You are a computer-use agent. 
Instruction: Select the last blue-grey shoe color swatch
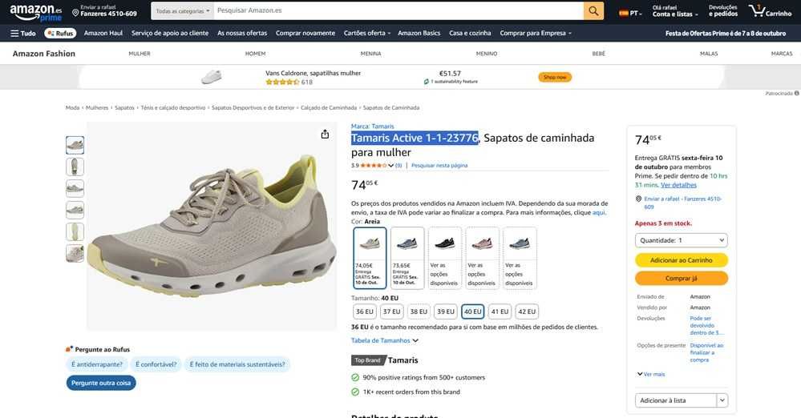tap(520, 259)
